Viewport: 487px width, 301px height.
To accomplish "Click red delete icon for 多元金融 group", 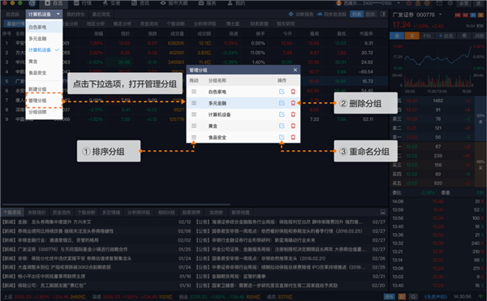I will (x=293, y=103).
